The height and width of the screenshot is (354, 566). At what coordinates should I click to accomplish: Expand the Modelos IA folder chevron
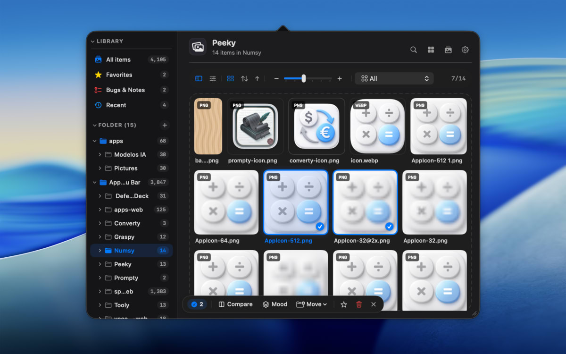pyautogui.click(x=100, y=155)
